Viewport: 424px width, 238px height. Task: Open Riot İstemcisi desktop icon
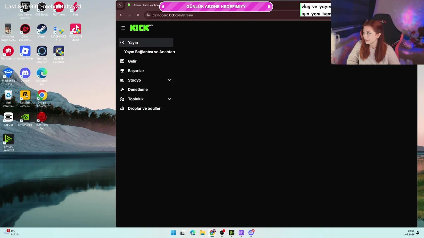[x=8, y=53]
